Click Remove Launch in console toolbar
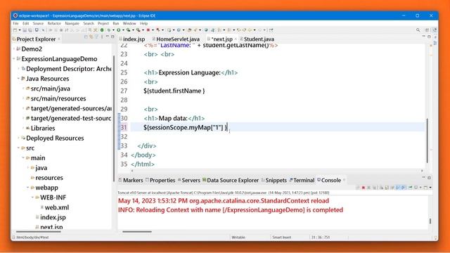This screenshot has width=450, height=253. [x=368, y=188]
